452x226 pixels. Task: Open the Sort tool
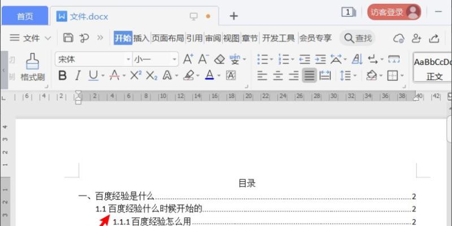(357, 59)
